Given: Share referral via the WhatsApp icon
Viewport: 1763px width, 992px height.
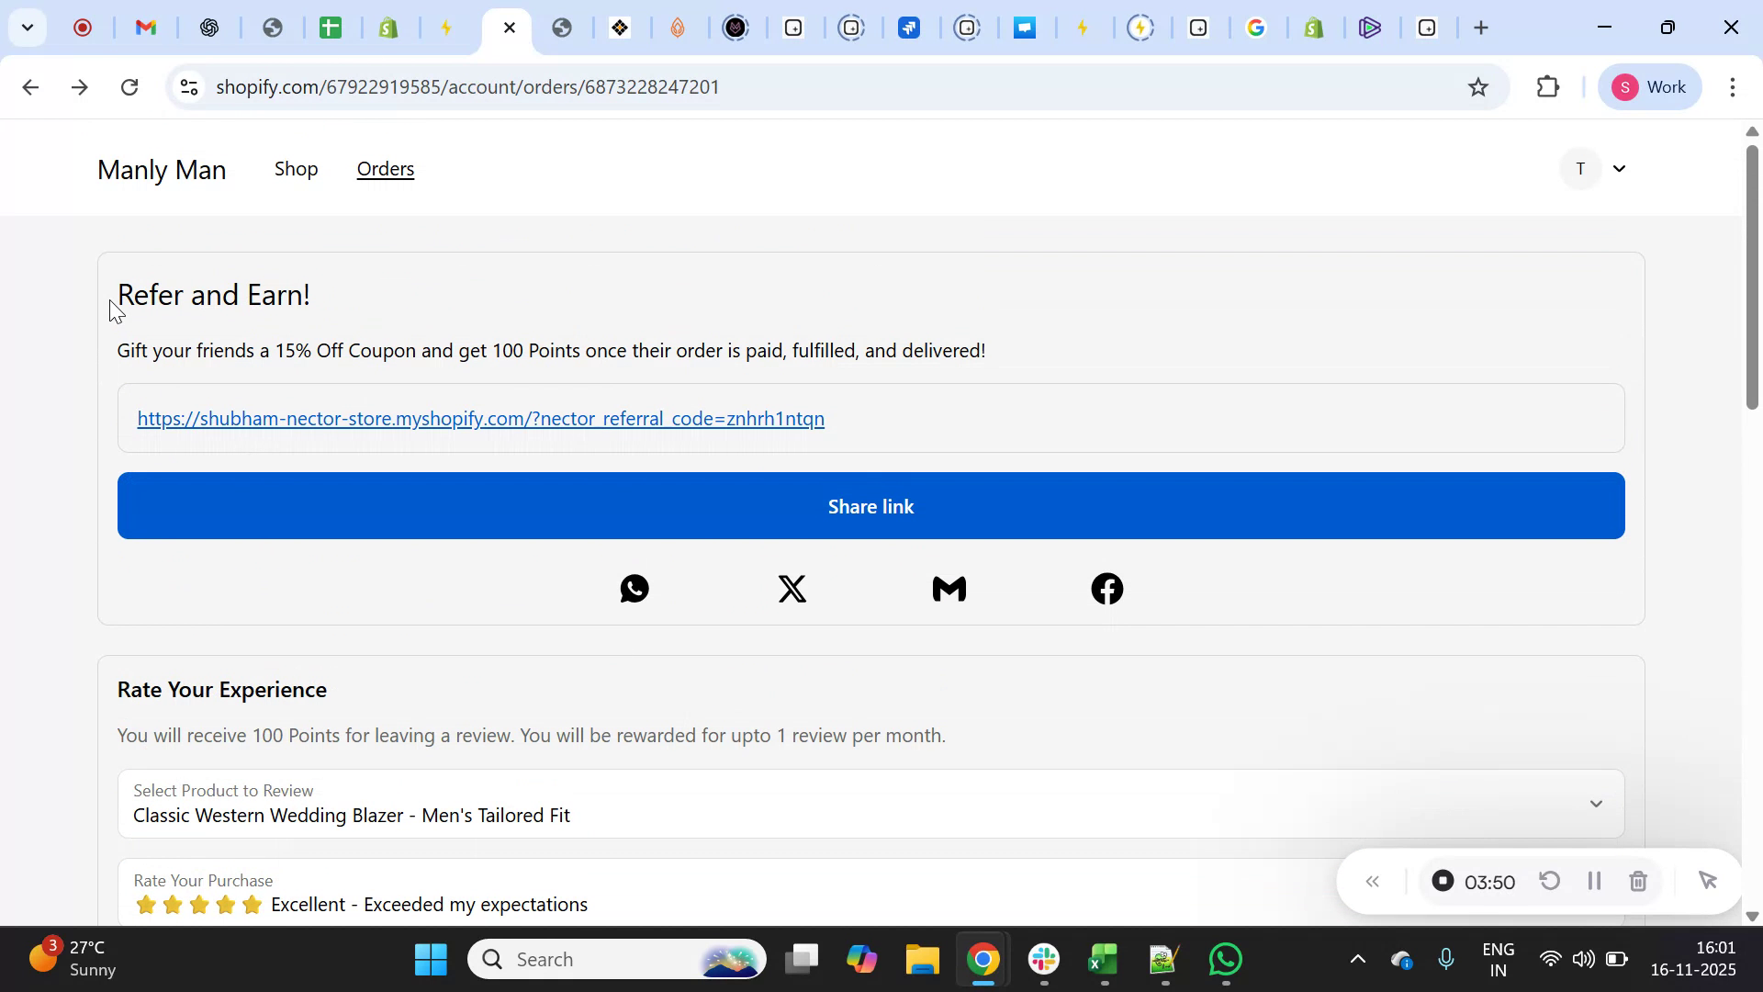Looking at the screenshot, I should click(x=634, y=588).
